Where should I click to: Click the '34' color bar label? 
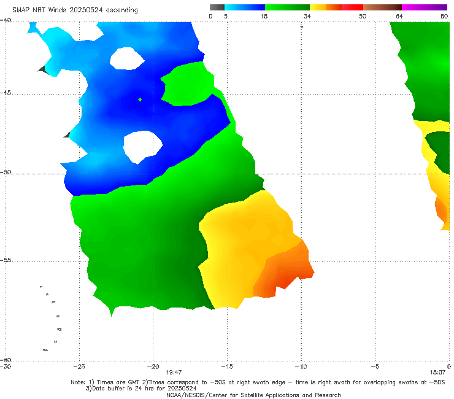pyautogui.click(x=307, y=16)
